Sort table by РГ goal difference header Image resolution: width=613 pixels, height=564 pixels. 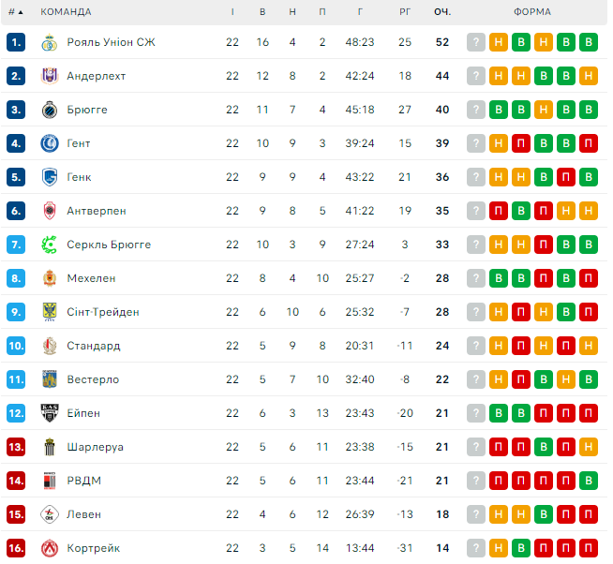(x=405, y=12)
